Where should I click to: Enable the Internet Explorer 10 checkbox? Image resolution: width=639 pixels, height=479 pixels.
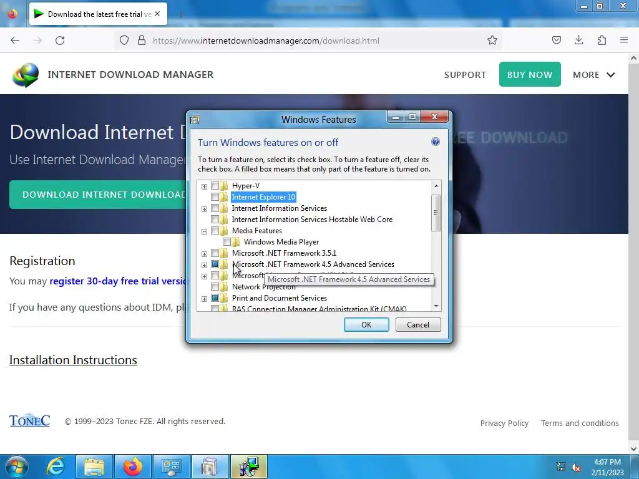pos(215,196)
